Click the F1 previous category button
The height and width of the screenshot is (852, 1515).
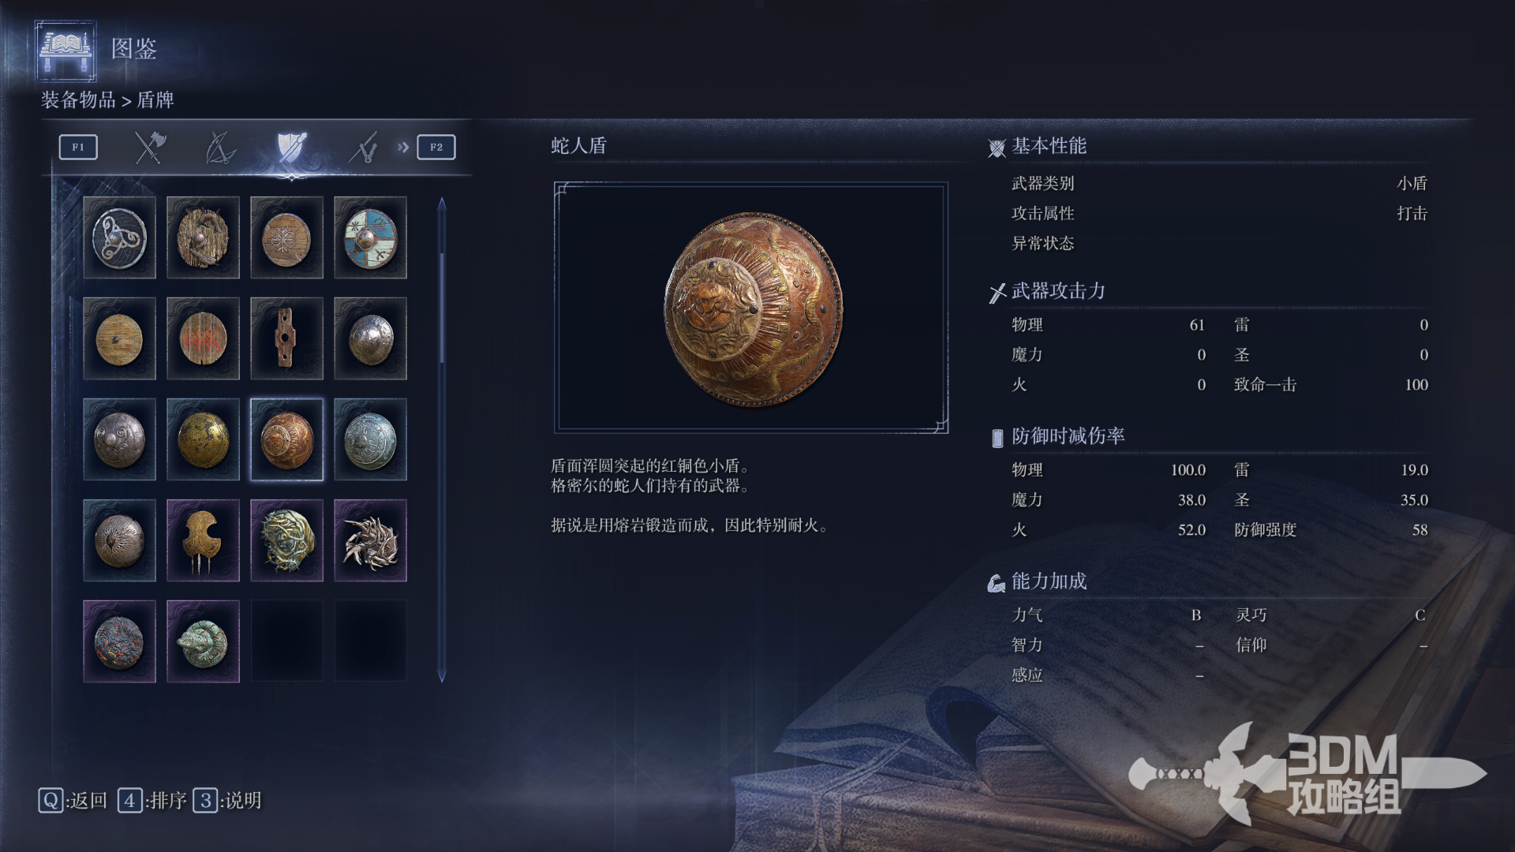point(78,148)
